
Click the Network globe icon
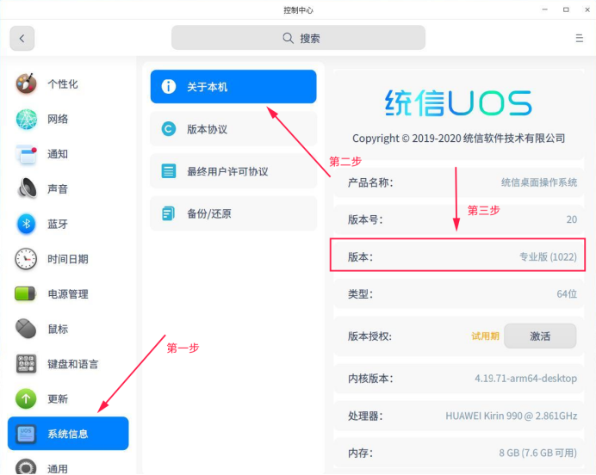coord(26,119)
